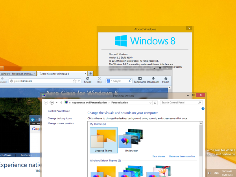Click the Reload button in browser toolbar

(88, 80)
